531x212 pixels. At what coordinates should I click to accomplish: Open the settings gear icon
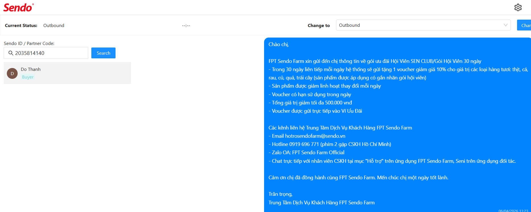[x=518, y=7]
